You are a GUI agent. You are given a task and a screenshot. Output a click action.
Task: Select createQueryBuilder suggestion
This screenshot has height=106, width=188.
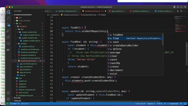135,45
